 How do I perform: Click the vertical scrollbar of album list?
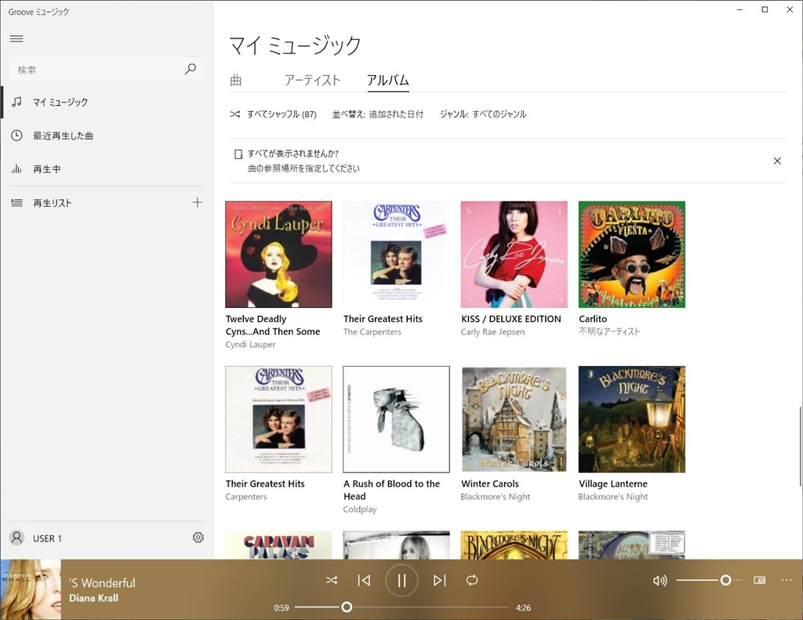tap(800, 447)
